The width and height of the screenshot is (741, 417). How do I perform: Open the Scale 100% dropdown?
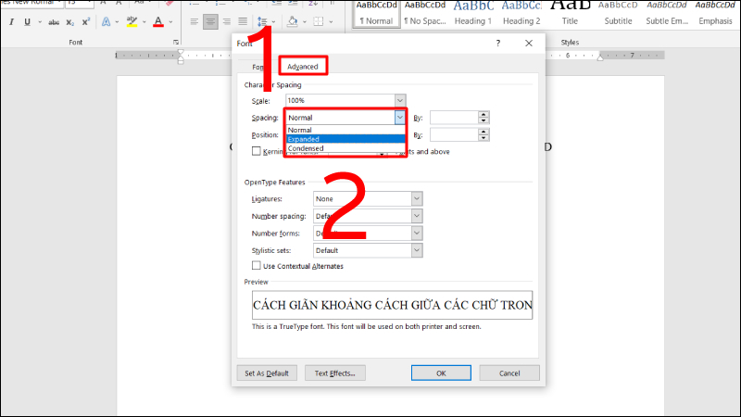tap(400, 100)
